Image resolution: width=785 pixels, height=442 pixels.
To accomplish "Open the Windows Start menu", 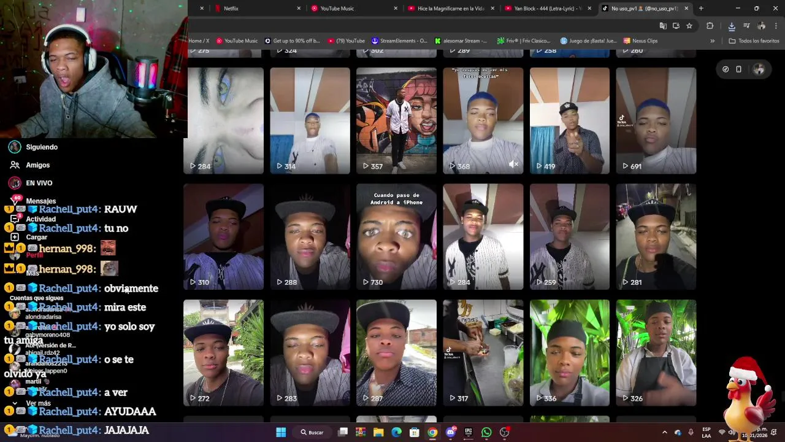I will point(281,432).
